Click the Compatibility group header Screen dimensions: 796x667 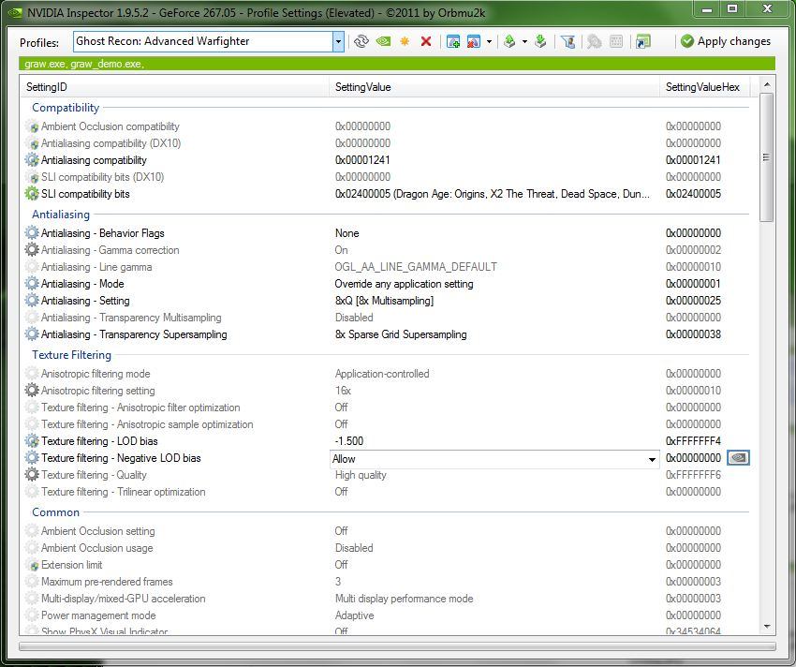point(66,108)
